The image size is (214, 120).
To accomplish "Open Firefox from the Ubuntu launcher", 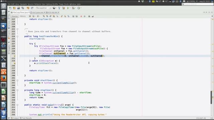I will coord(4,78).
